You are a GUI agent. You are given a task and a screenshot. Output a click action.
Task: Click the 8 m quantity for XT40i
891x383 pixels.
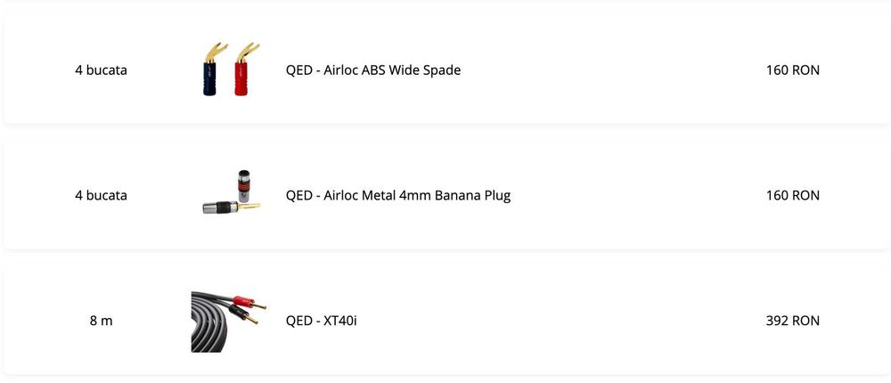(x=101, y=321)
